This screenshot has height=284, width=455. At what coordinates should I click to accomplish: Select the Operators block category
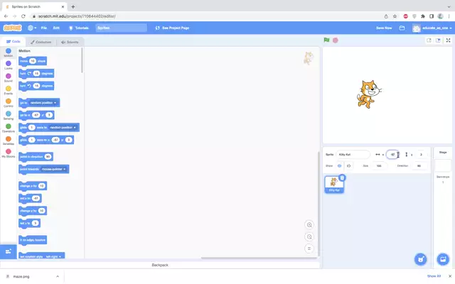point(8,128)
